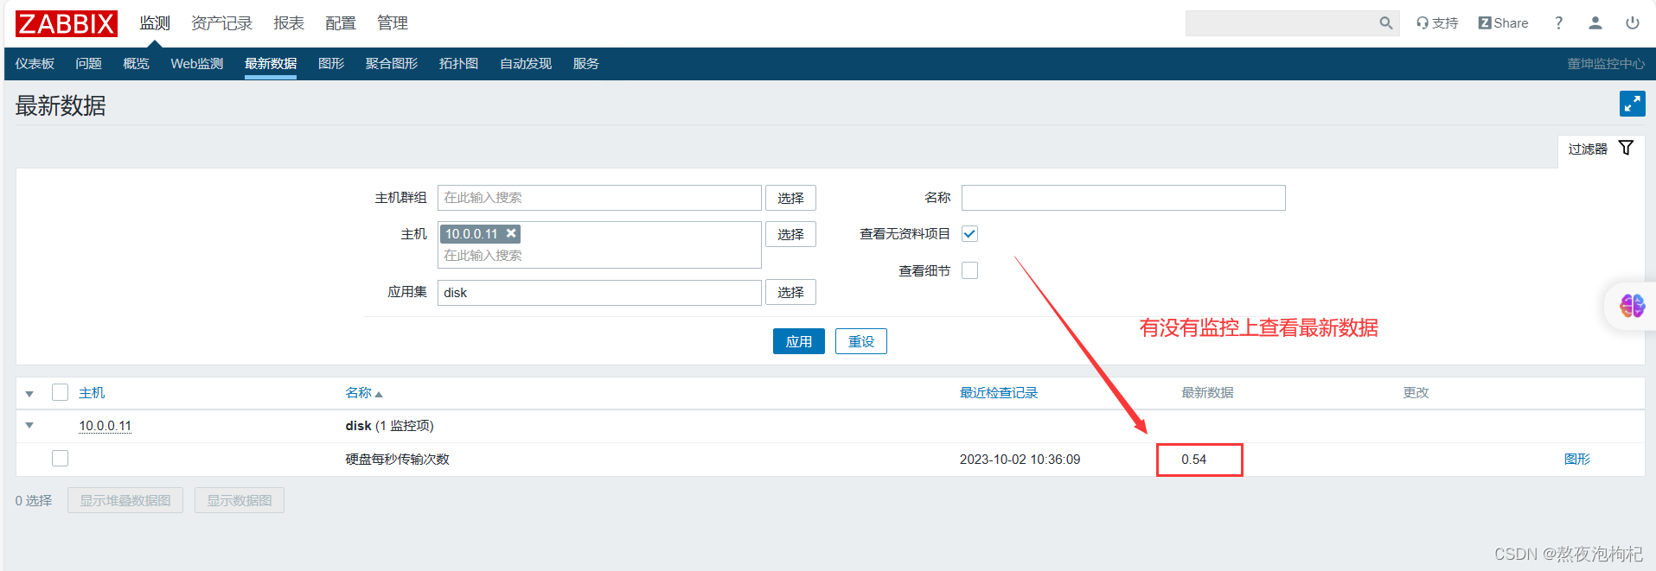Open the help question mark
1656x571 pixels.
click(x=1558, y=23)
